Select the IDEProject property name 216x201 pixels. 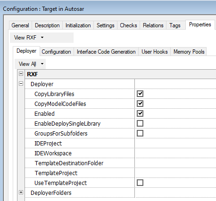[48, 144]
